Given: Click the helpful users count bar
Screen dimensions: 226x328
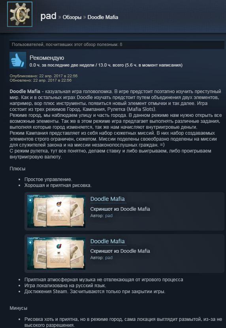Looking at the screenshot, I should tap(117, 44).
